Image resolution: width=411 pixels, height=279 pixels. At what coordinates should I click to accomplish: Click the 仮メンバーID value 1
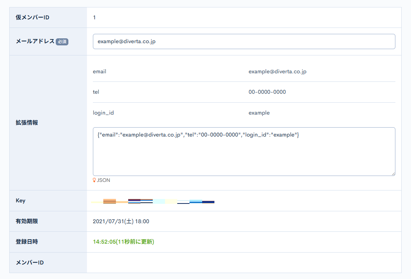click(x=94, y=17)
